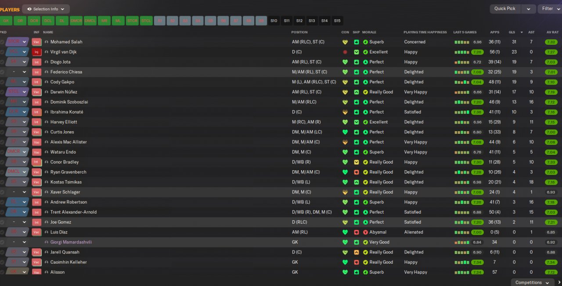Toggle the picked checkmark for Darwin Núñez
This screenshot has width=562, height=286.
(x=2, y=92)
